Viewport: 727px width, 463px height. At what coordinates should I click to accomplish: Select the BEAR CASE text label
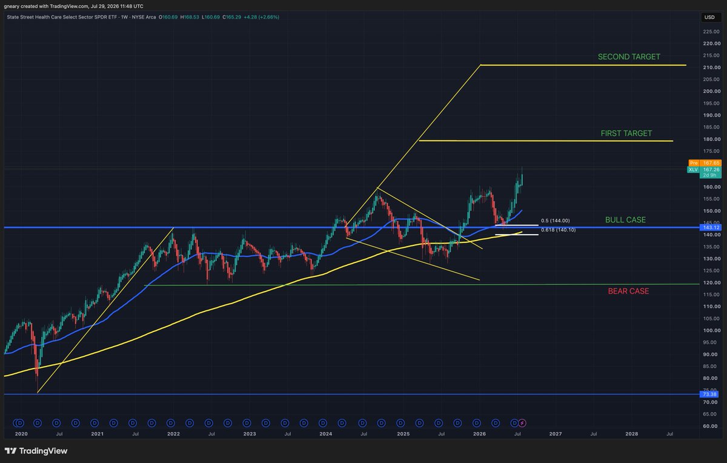point(628,291)
